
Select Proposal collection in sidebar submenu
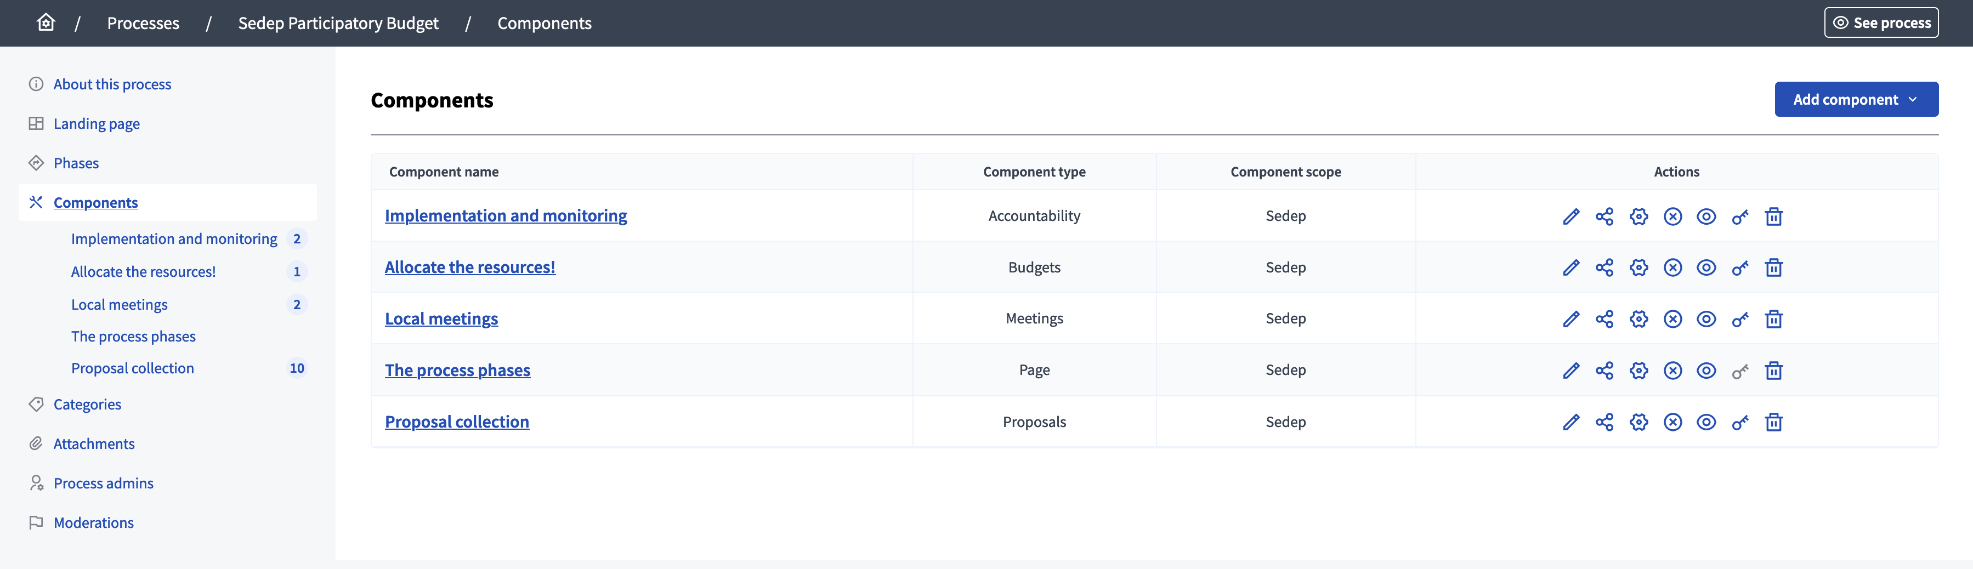(133, 368)
